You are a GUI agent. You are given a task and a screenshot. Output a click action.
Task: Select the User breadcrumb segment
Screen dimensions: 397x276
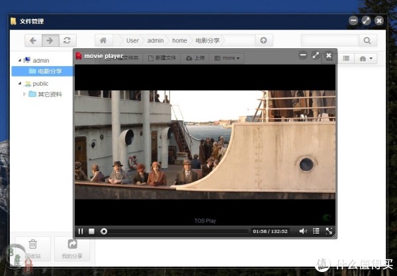tap(132, 40)
